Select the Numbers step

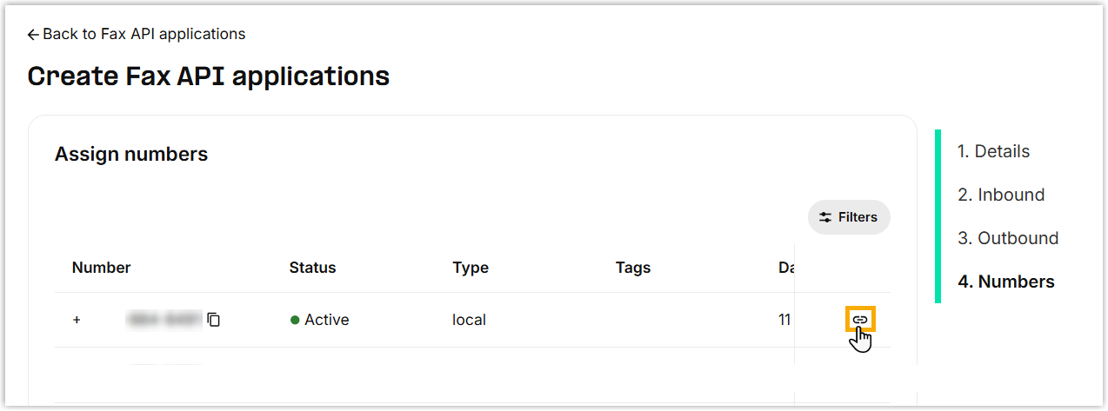tap(1005, 282)
